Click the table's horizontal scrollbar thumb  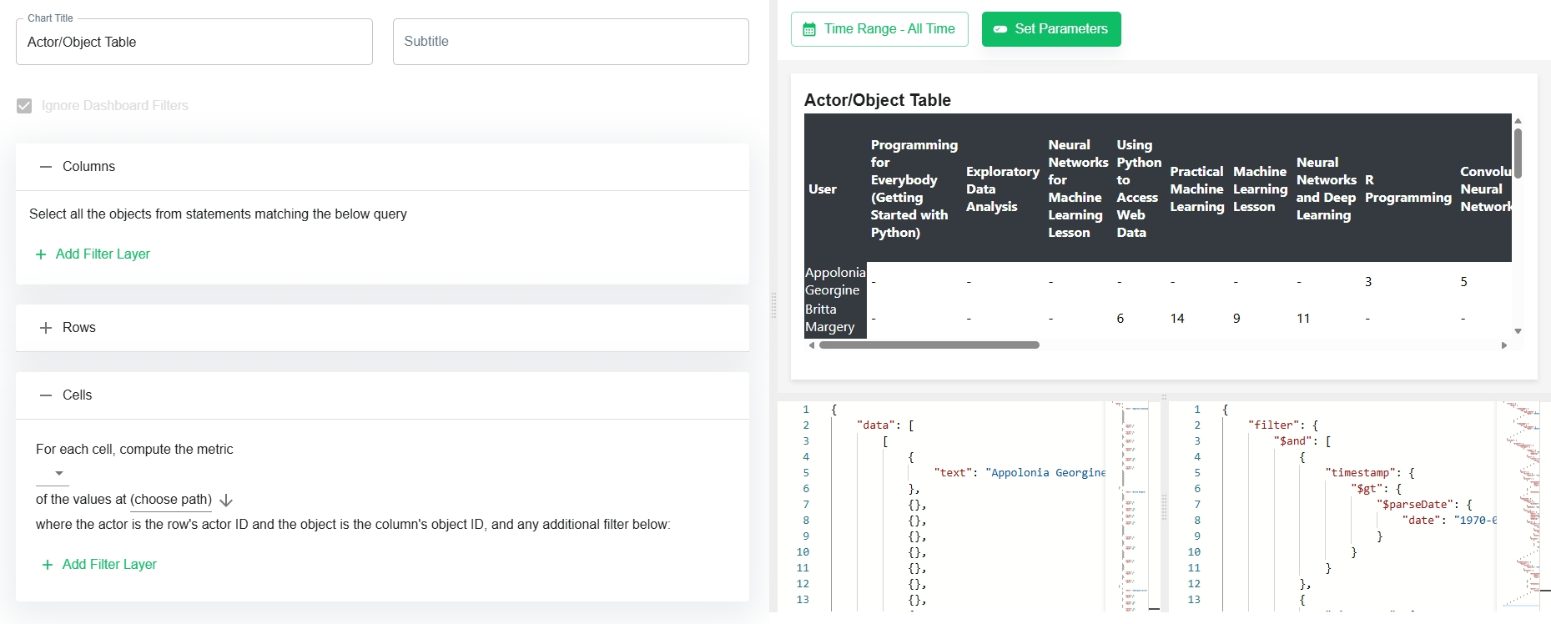[x=929, y=345]
